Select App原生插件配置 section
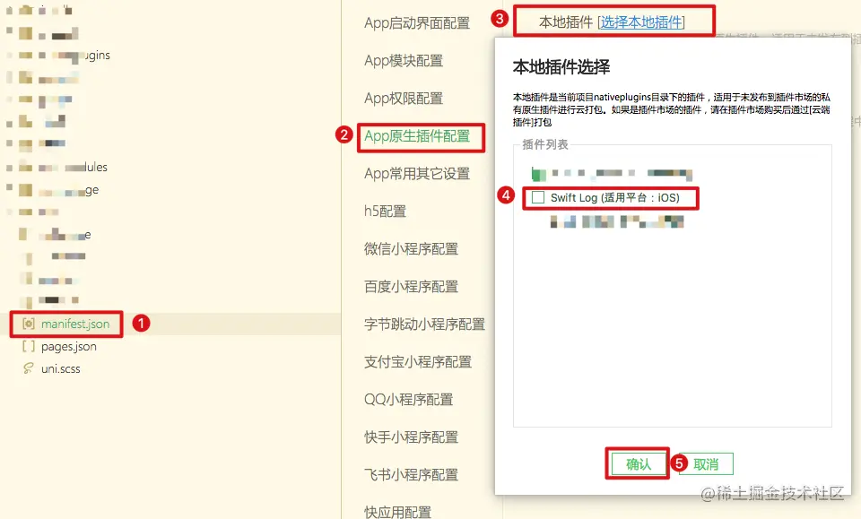861x519 pixels. 417,136
